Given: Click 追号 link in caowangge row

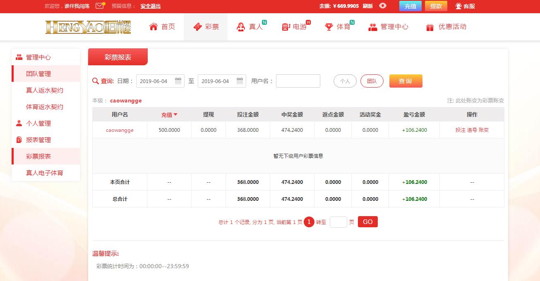Looking at the screenshot, I should (472, 130).
